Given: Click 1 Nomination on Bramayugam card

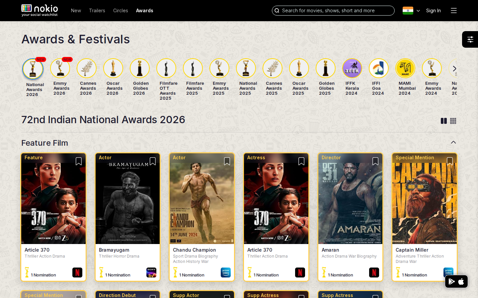Looking at the screenshot, I should pos(118,275).
